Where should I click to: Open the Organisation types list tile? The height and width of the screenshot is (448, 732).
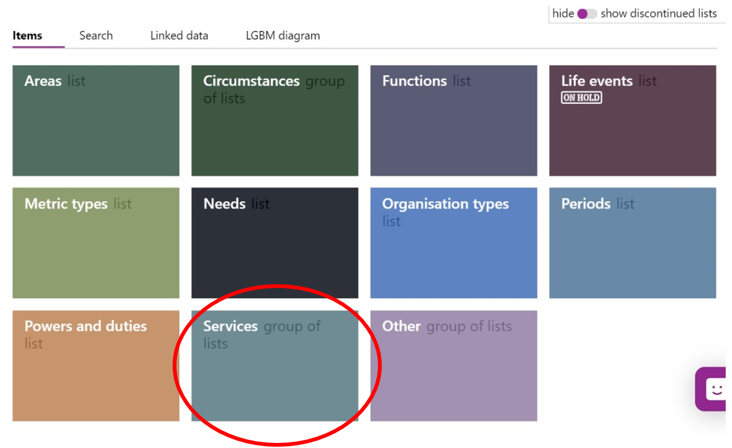(454, 243)
